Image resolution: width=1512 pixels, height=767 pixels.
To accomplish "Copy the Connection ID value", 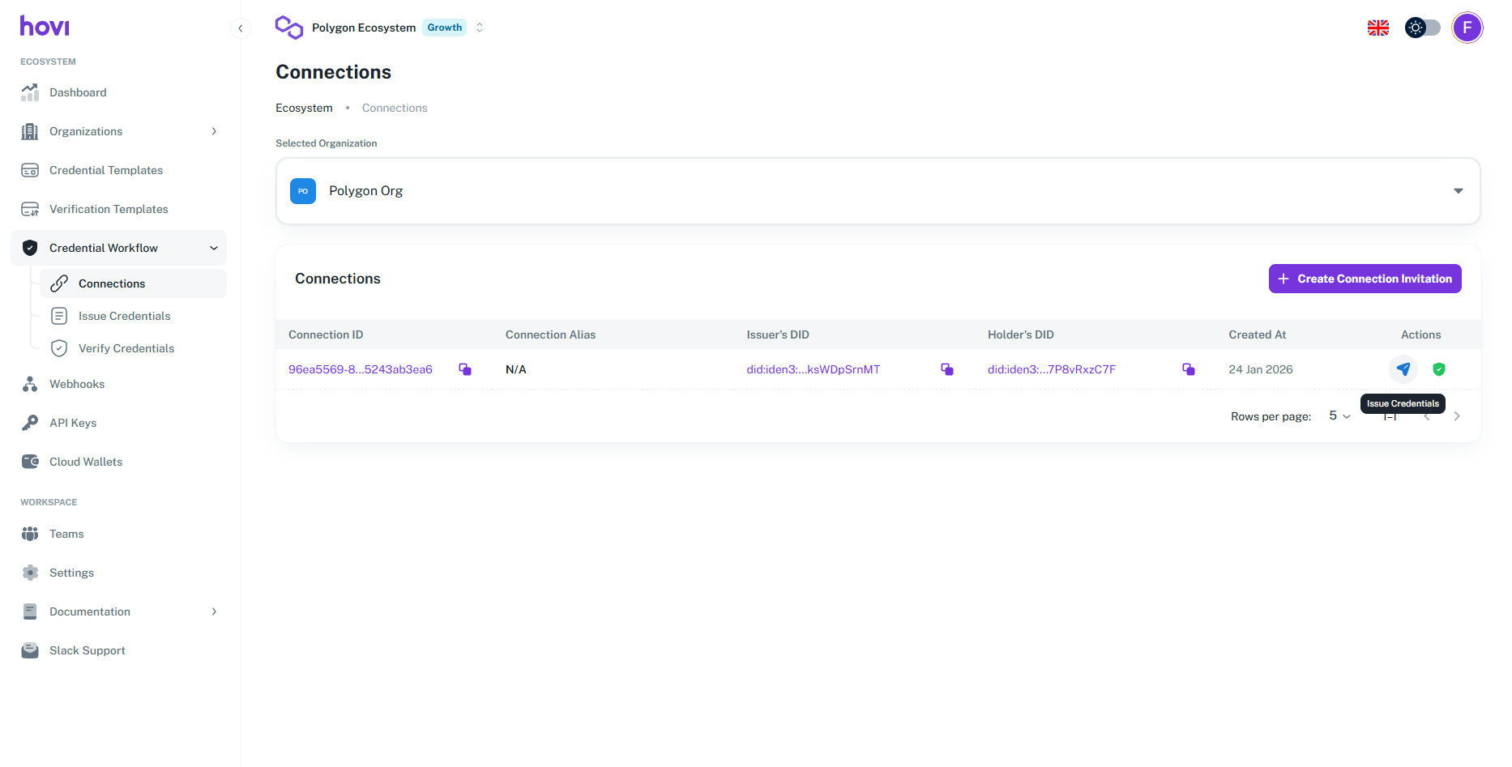I will (x=465, y=369).
